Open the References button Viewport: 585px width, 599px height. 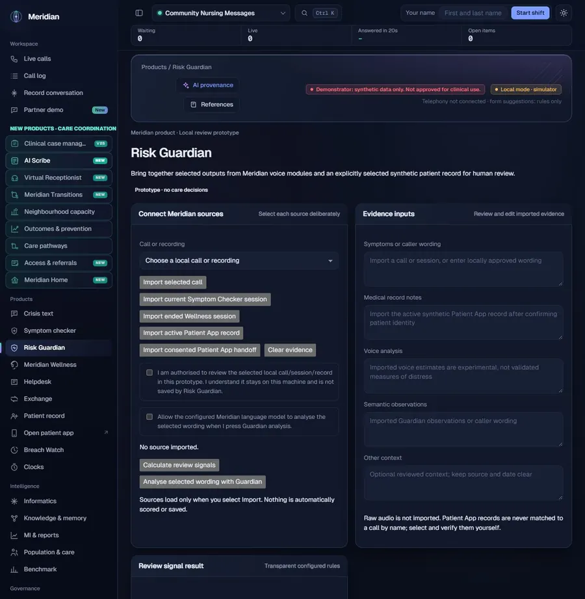point(211,105)
